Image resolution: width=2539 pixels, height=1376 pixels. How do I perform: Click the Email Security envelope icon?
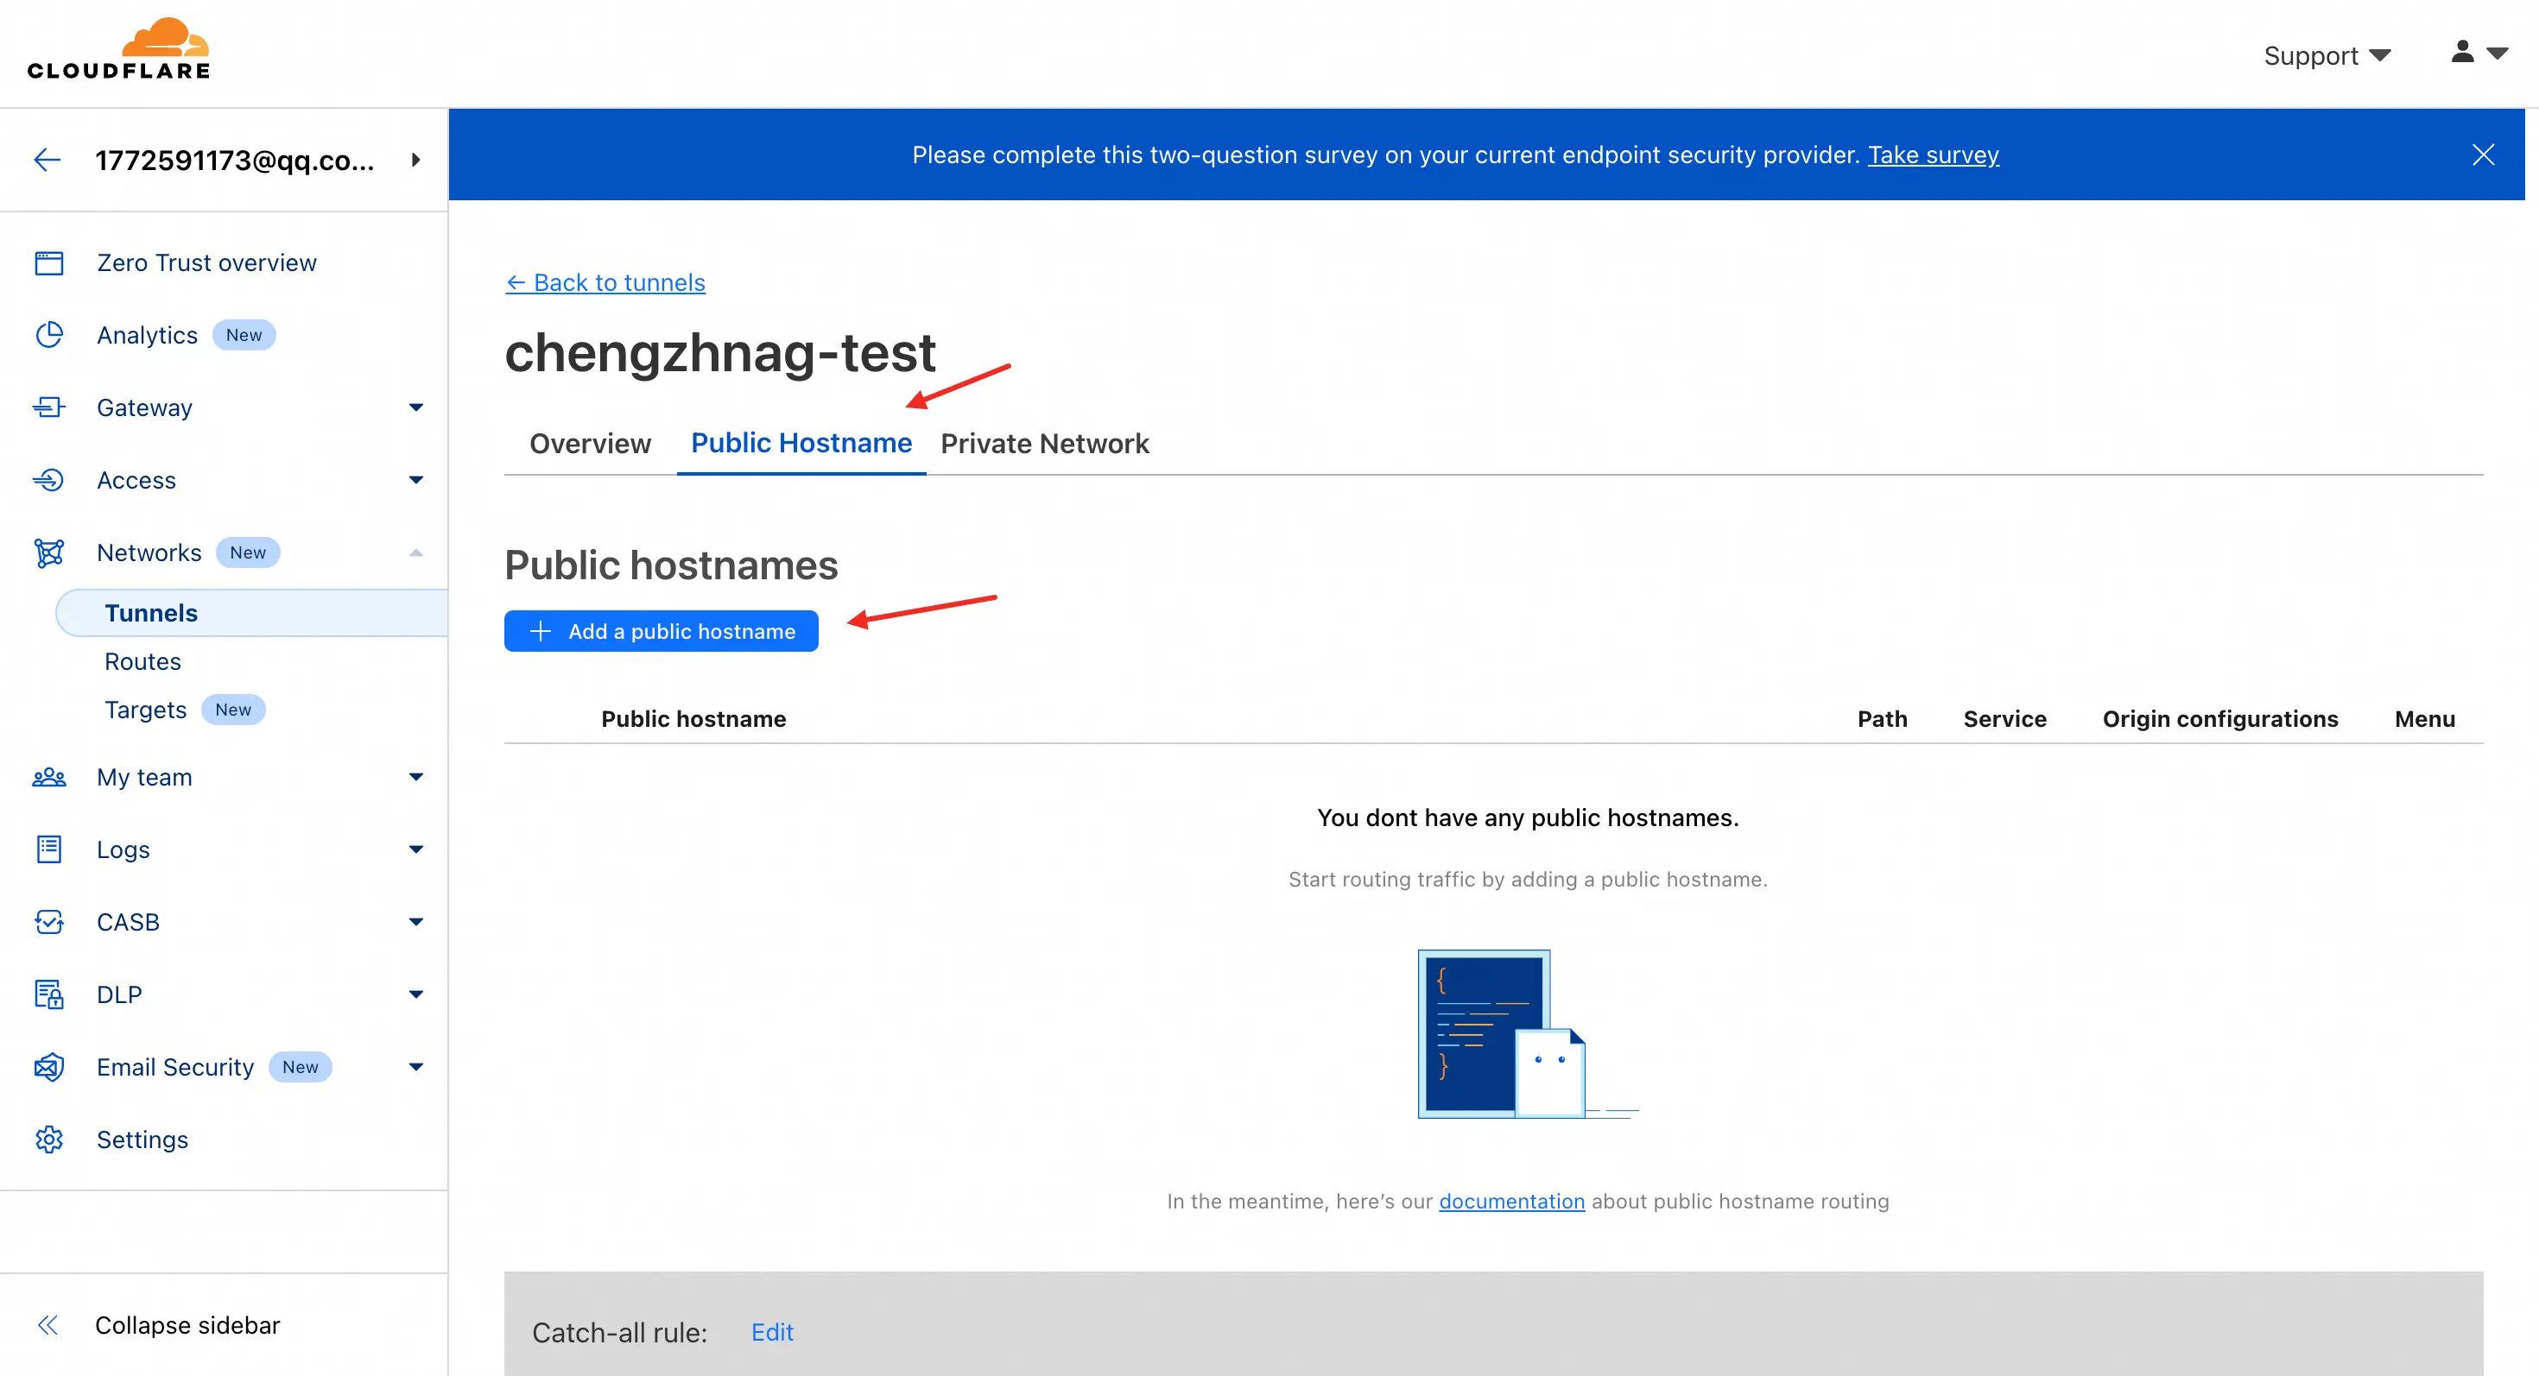pyautogui.click(x=48, y=1067)
